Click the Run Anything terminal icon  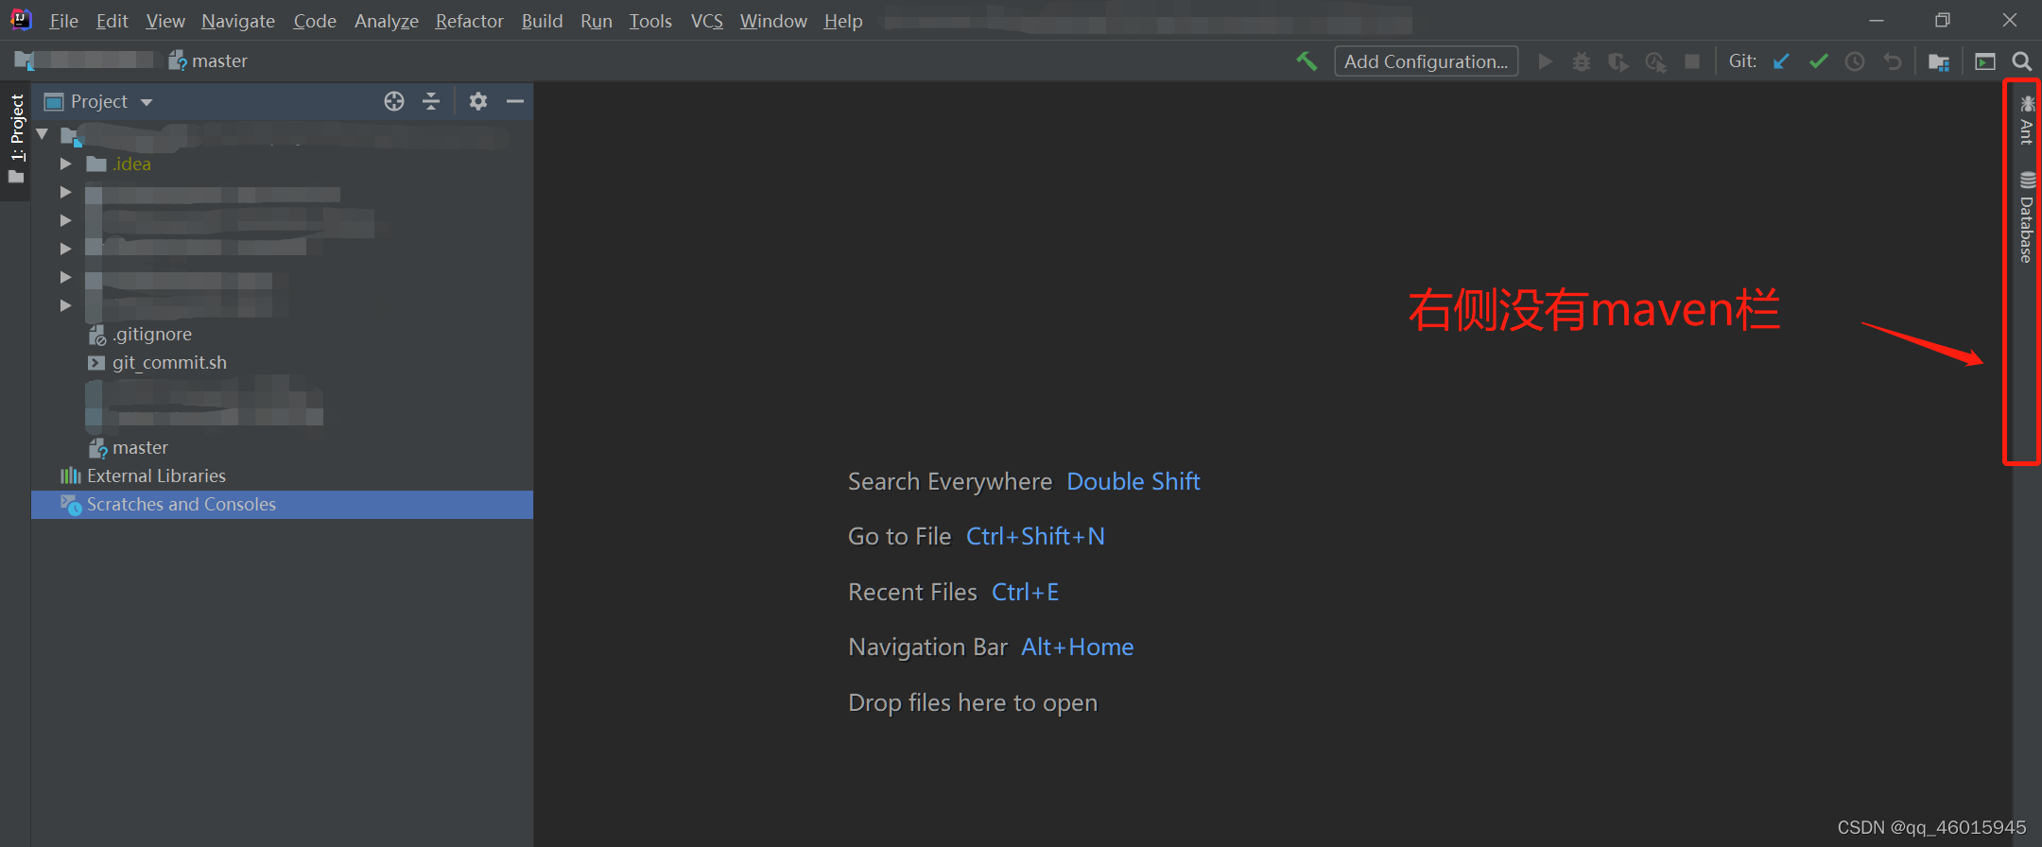click(x=1985, y=61)
